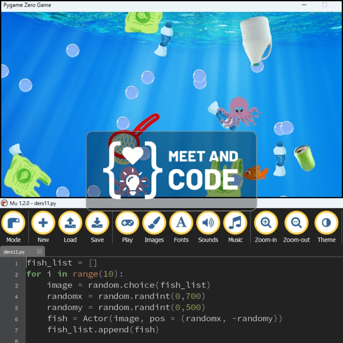This screenshot has width=343, height=343.
Task: Click the line number 4 margin
Action: pos(17,297)
